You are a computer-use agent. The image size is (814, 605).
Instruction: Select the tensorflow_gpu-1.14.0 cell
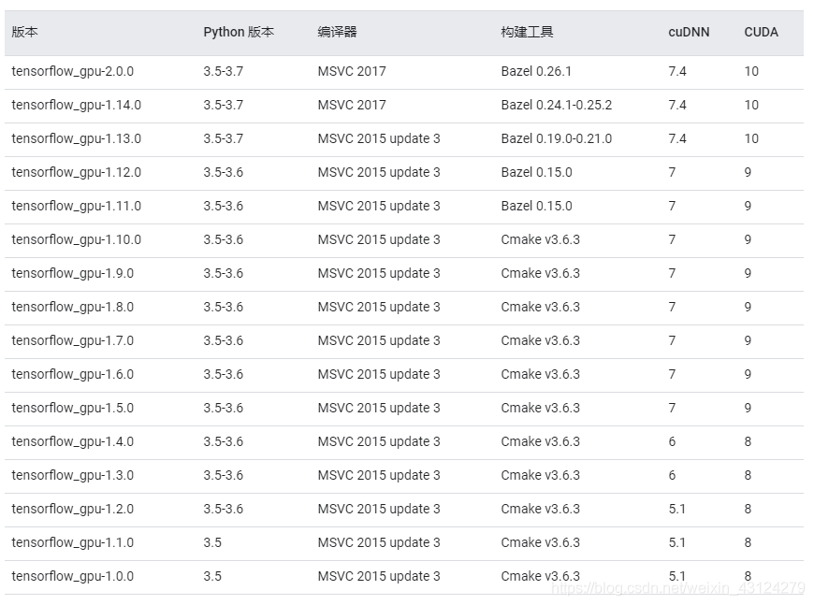pyautogui.click(x=77, y=106)
